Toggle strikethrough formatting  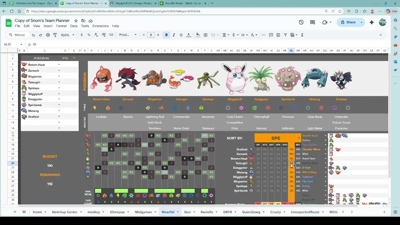(181, 35)
